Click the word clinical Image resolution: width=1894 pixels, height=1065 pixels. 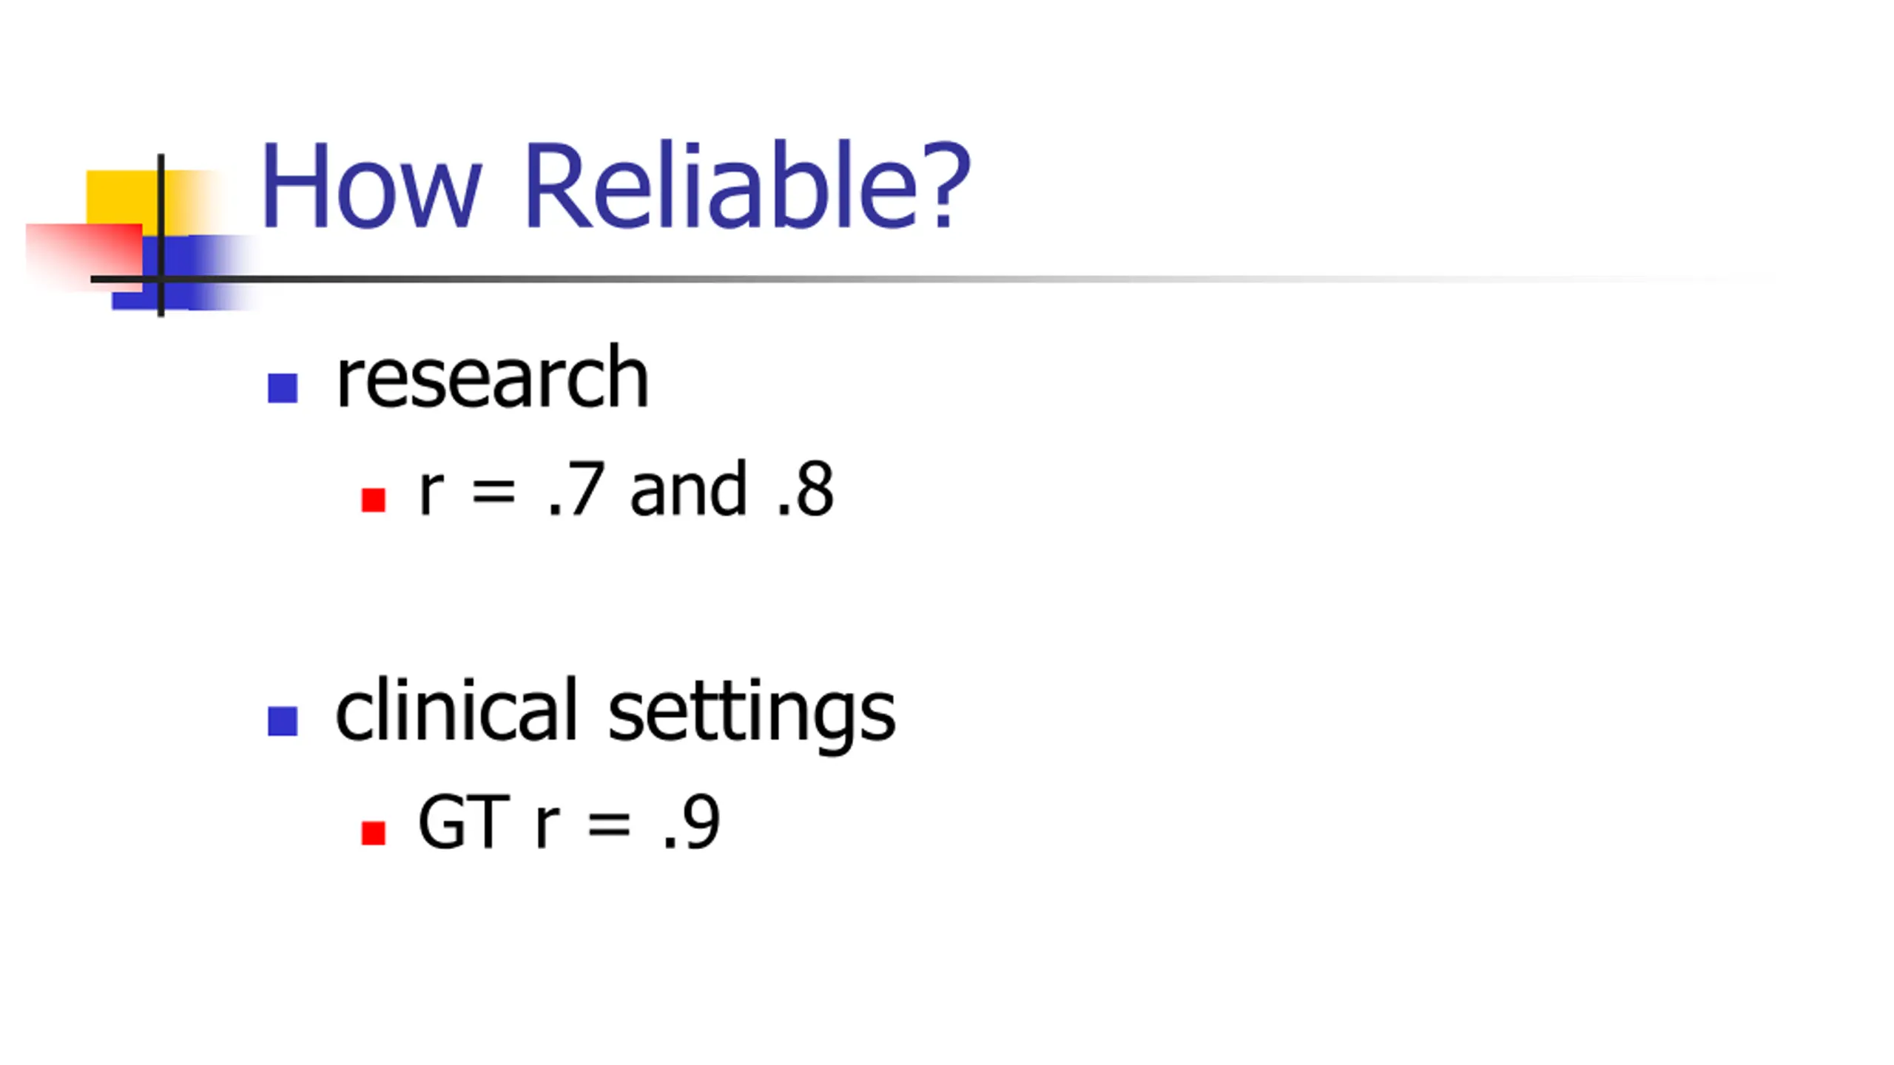tap(456, 709)
